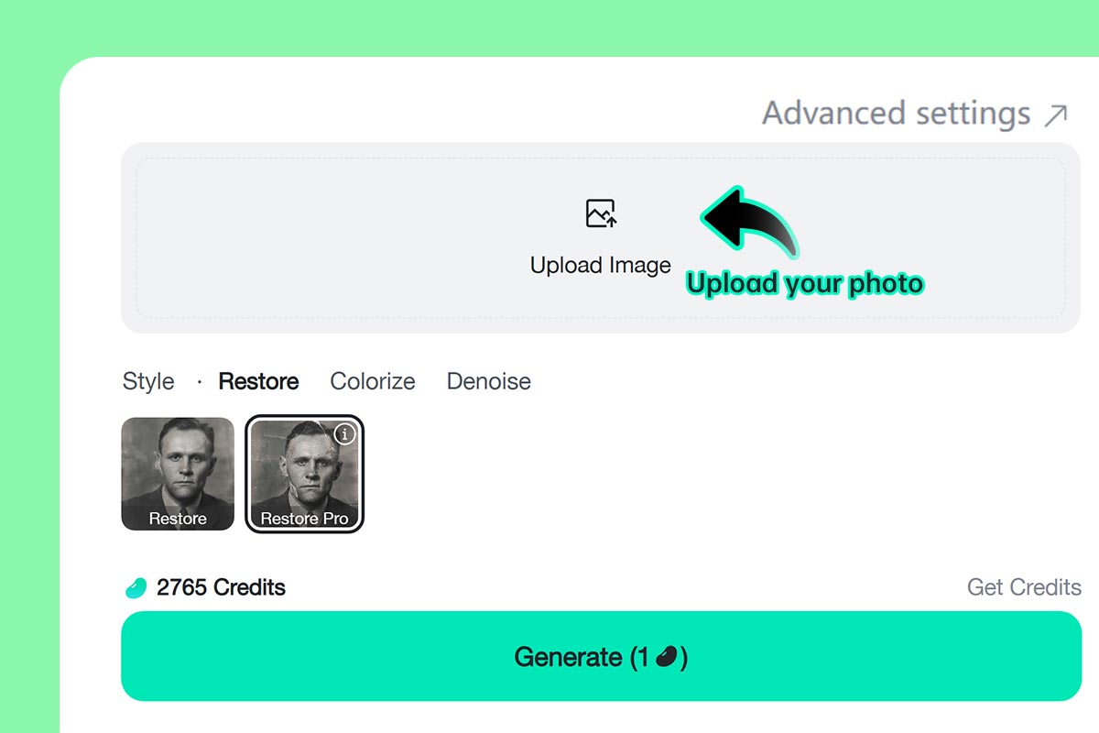Screen dimensions: 1099x733
Task: Click the green bean icon beside 2765 Credits
Action: click(x=136, y=587)
